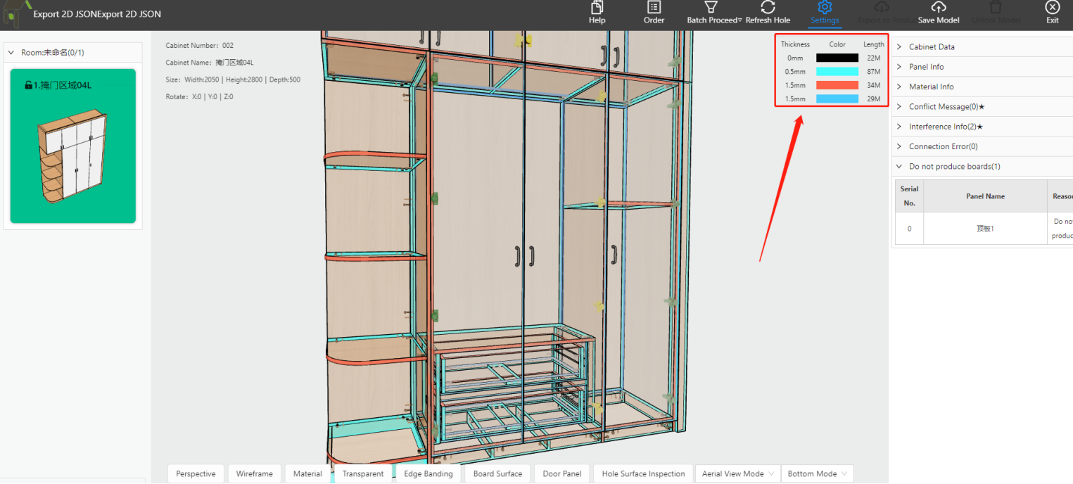Click the Refresh Hole icon
Image resolution: width=1073 pixels, height=484 pixels.
768,8
